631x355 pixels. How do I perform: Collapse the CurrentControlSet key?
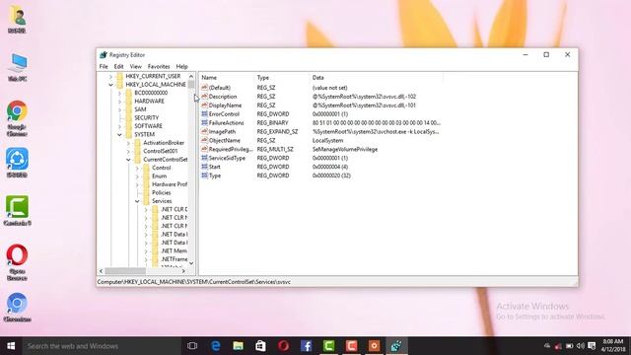coord(128,160)
